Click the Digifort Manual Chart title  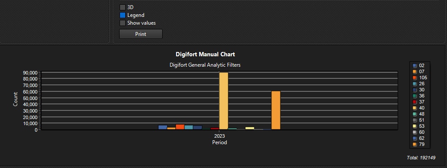pyautogui.click(x=205, y=54)
